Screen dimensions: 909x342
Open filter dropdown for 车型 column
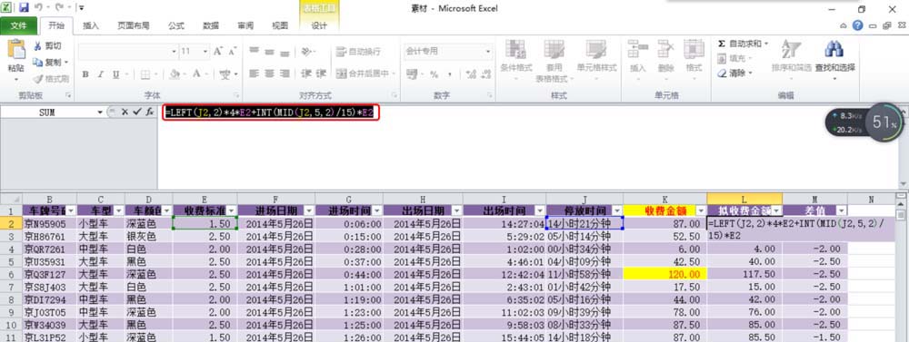(x=118, y=210)
